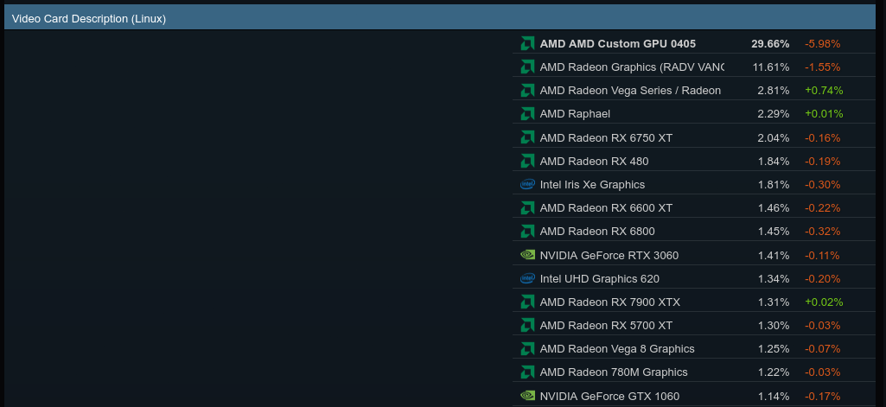Open the AMD Radeon RX 6600 XT entry

coord(605,207)
